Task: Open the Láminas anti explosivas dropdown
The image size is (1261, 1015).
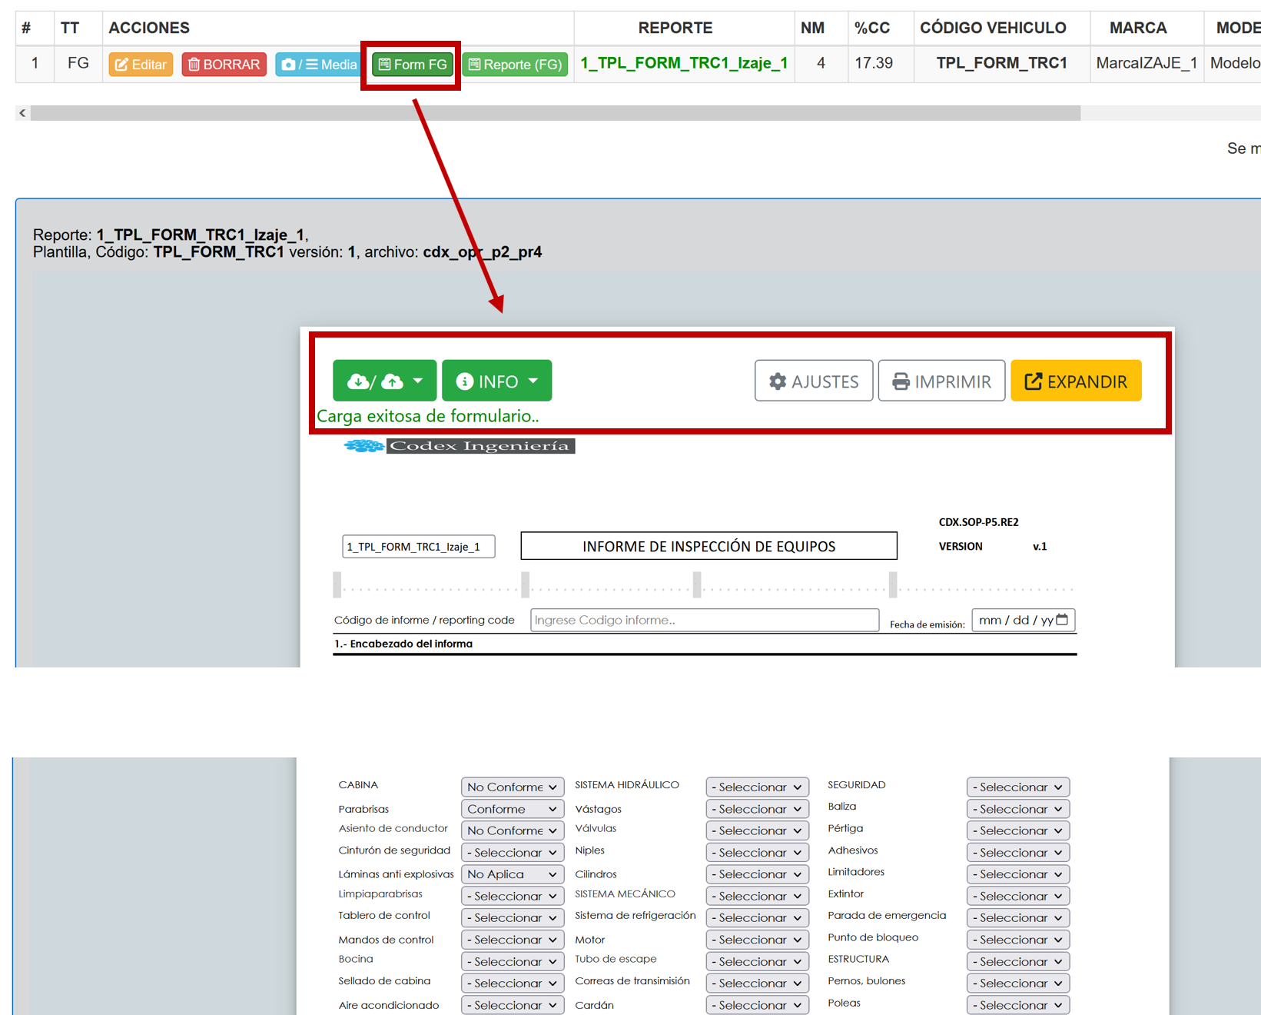Action: 512,874
